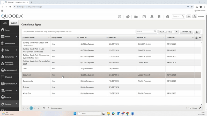Switch to the Custom tab
This screenshot has height=116, width=207.
[x=14, y=23]
